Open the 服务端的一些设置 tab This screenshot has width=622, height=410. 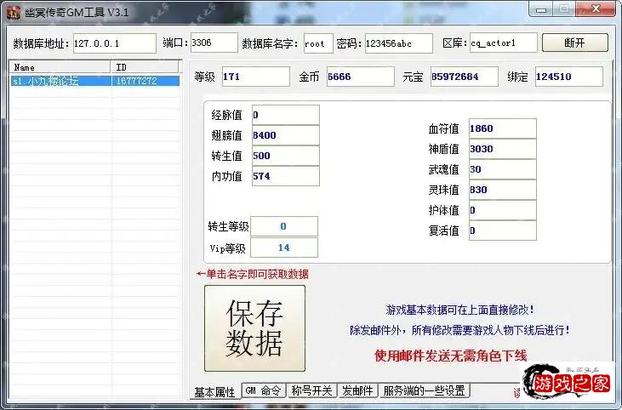click(x=424, y=390)
